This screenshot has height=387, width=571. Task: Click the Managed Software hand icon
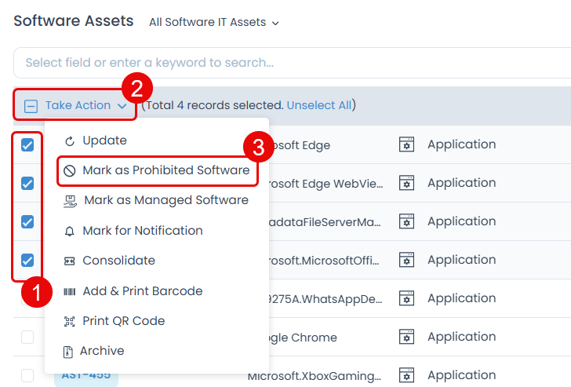point(70,201)
